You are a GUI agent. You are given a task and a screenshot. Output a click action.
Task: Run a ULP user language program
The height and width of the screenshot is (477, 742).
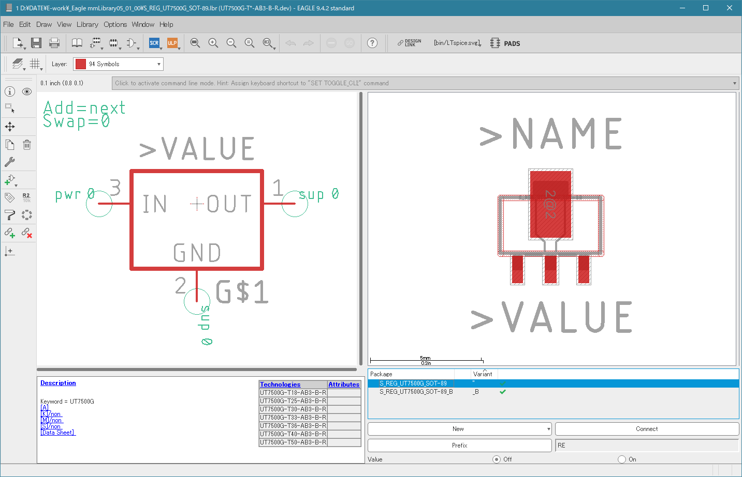tap(172, 43)
